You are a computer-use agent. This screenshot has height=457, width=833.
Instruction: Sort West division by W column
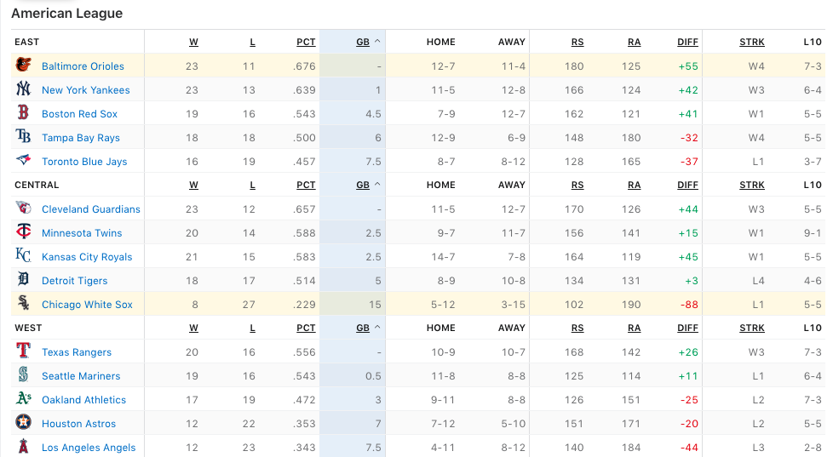pos(193,328)
